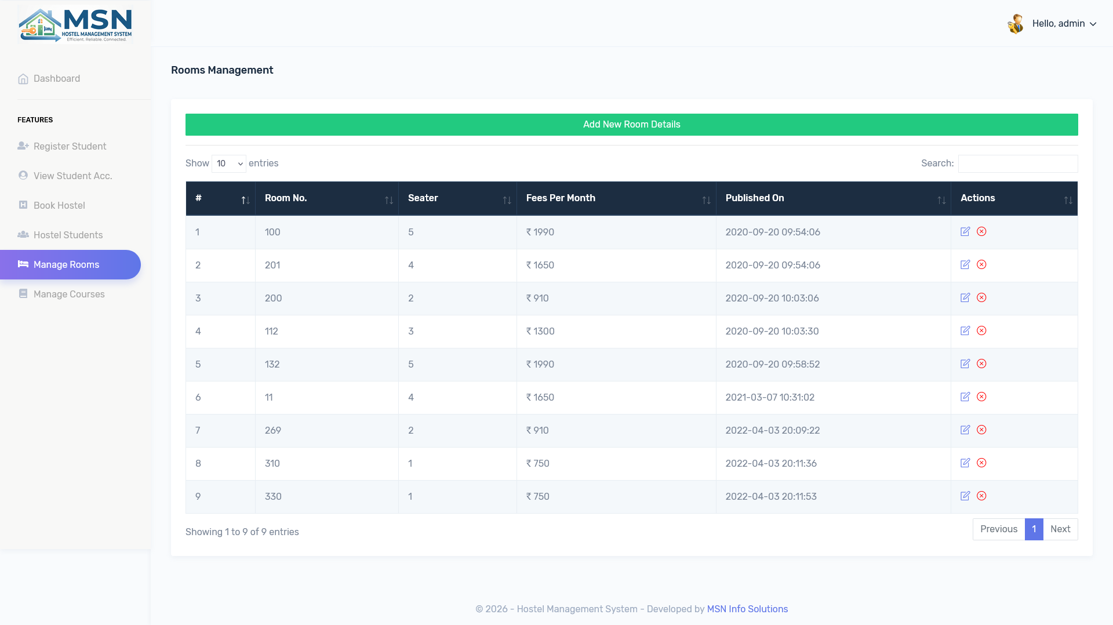
Task: Delete room 310 entry
Action: [981, 463]
